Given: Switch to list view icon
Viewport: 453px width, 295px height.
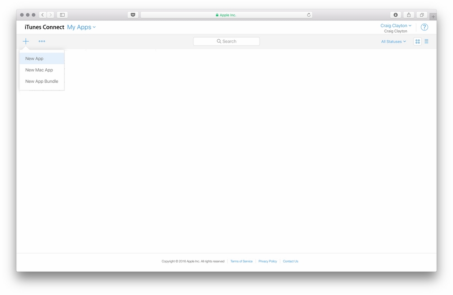Looking at the screenshot, I should (426, 42).
